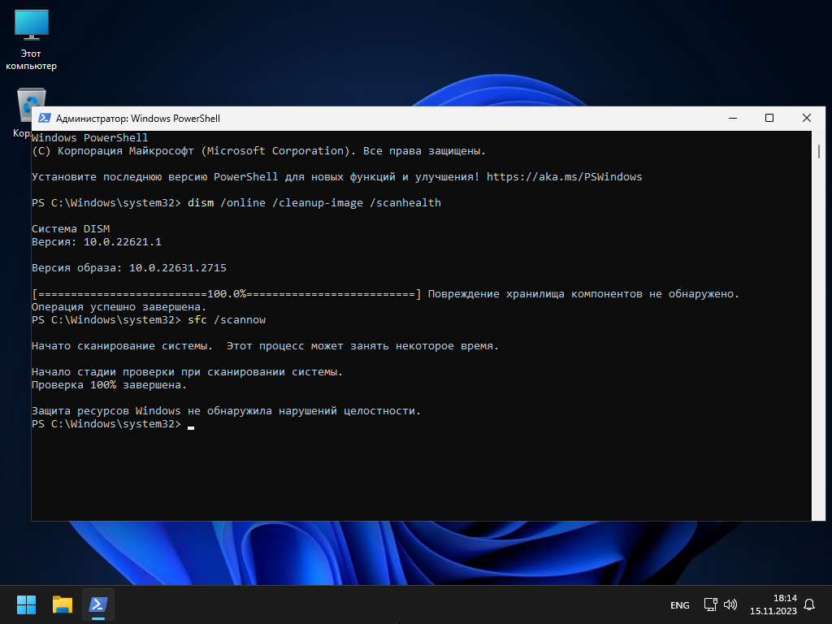Image resolution: width=832 pixels, height=624 pixels.
Task: Open calendar by clicking the 18:14 clock
Action: pyautogui.click(x=772, y=604)
